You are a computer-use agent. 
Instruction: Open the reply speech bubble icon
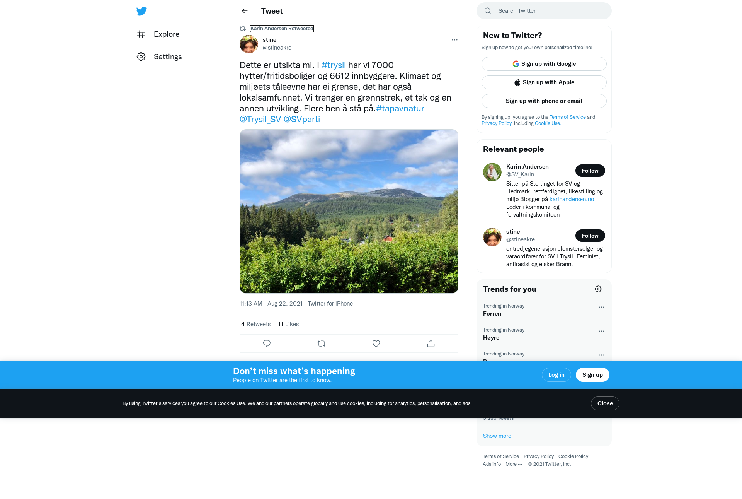coord(267,343)
